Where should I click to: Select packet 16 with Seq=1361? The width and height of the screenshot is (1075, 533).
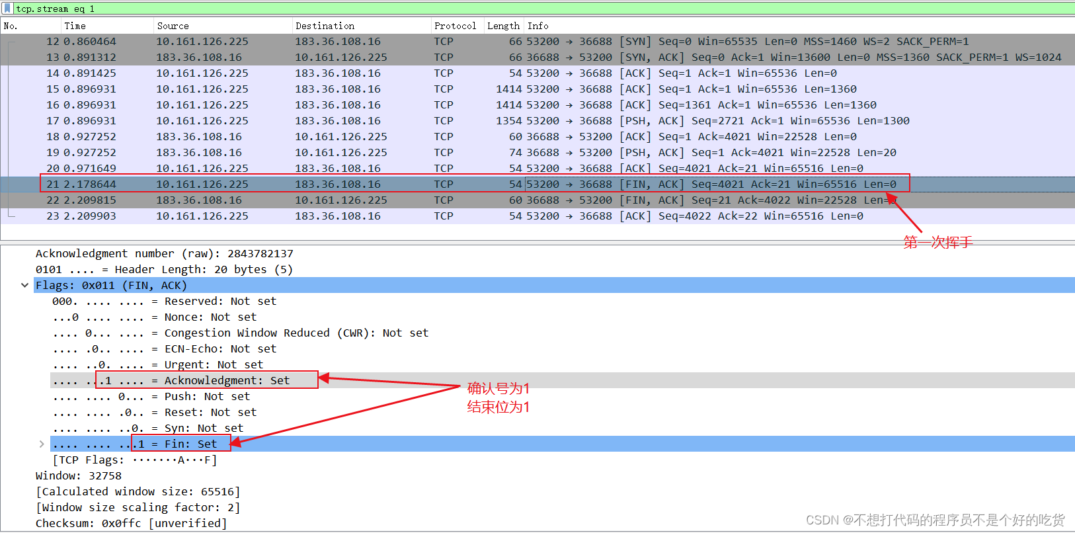[537, 105]
